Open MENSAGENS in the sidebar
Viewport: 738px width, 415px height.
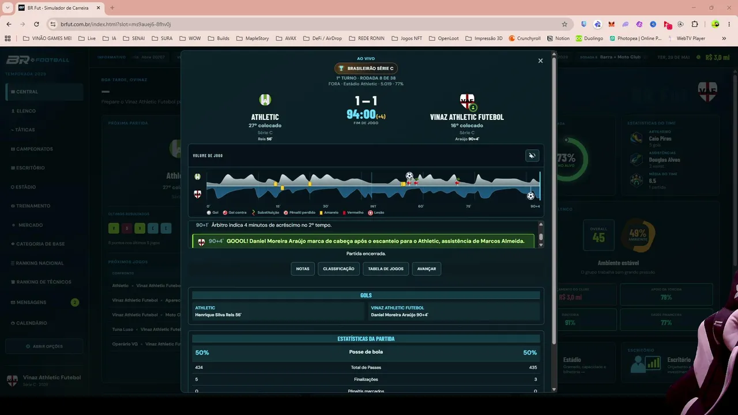click(x=44, y=302)
